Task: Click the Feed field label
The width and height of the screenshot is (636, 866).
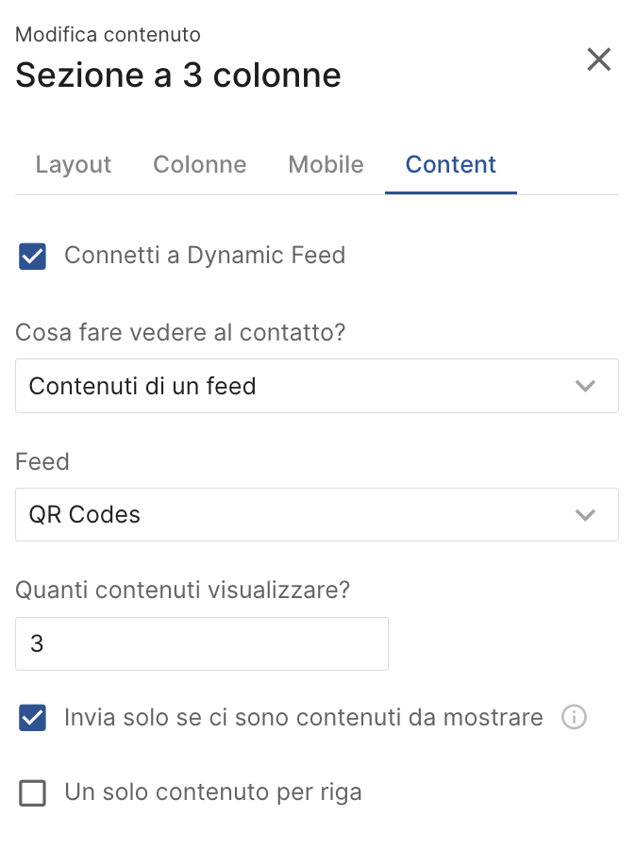Action: pos(42,461)
